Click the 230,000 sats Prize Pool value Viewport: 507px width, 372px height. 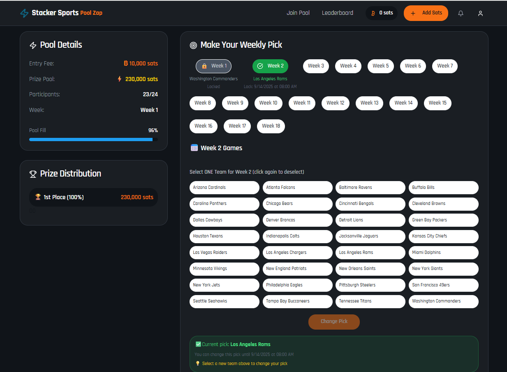141,79
